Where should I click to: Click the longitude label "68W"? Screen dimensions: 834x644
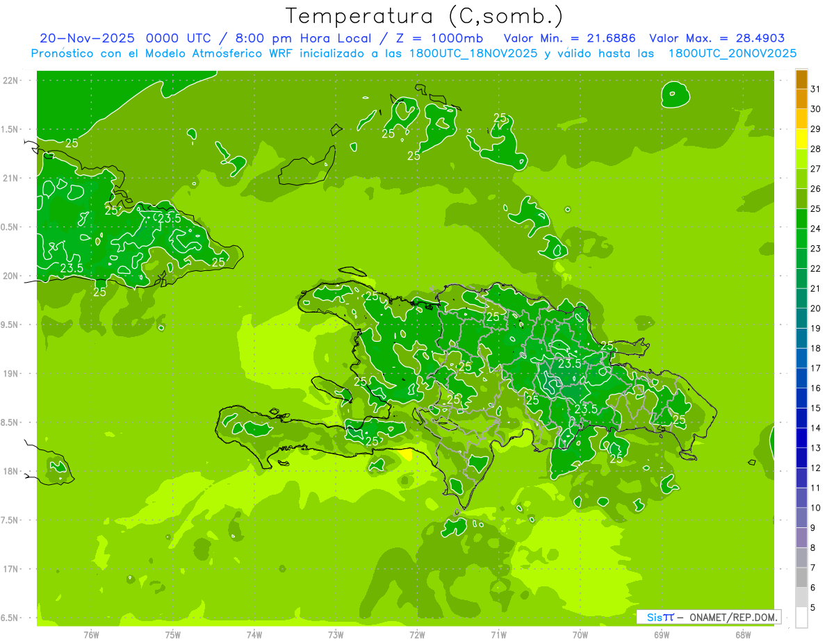743,634
